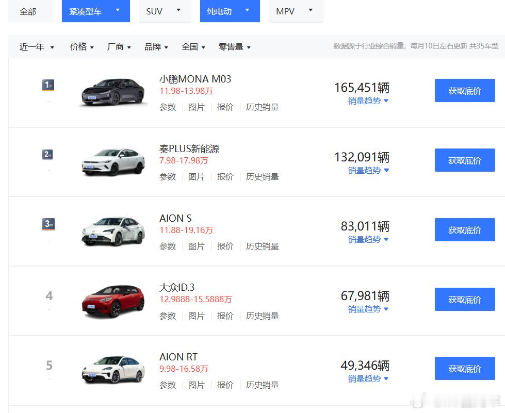505x413 pixels.
Task: Expand the MPV dropdown arrow
Action: (x=311, y=10)
